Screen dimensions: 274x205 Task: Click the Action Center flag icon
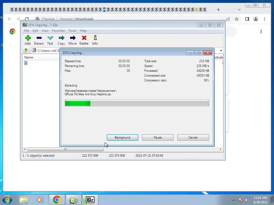[x=241, y=200]
